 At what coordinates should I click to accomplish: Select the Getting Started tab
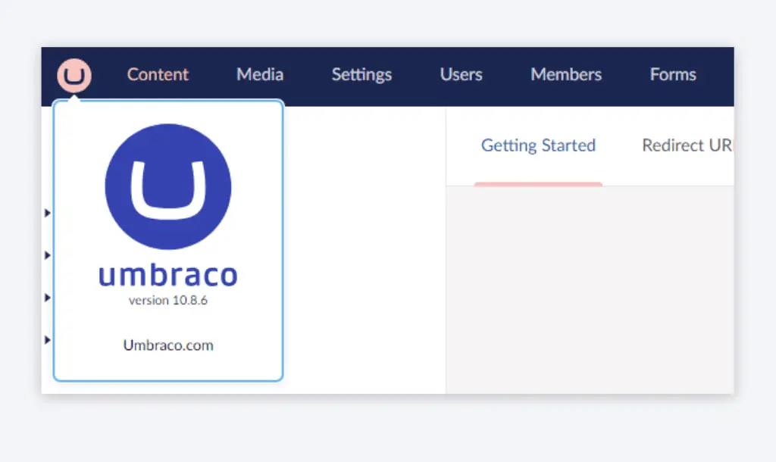click(x=539, y=145)
